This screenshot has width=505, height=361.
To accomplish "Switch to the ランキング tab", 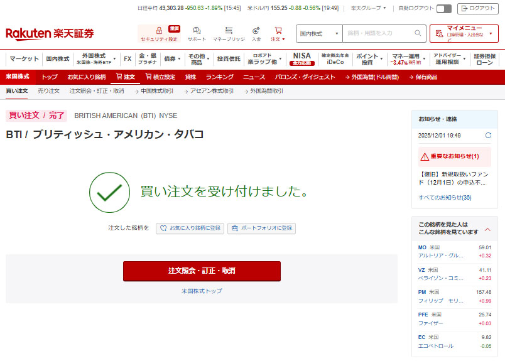I will (219, 77).
